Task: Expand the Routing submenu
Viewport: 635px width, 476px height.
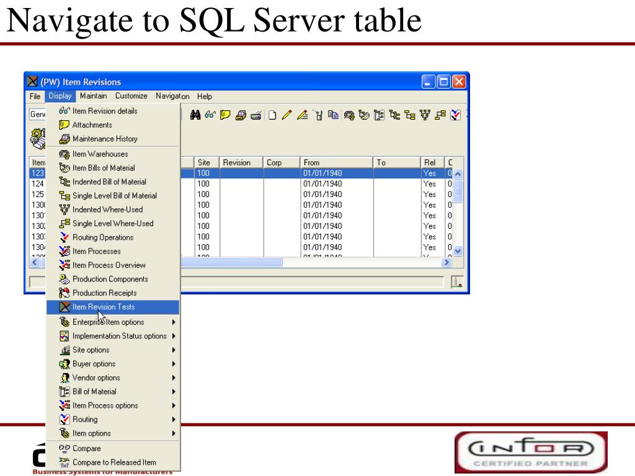Action: tap(113, 420)
